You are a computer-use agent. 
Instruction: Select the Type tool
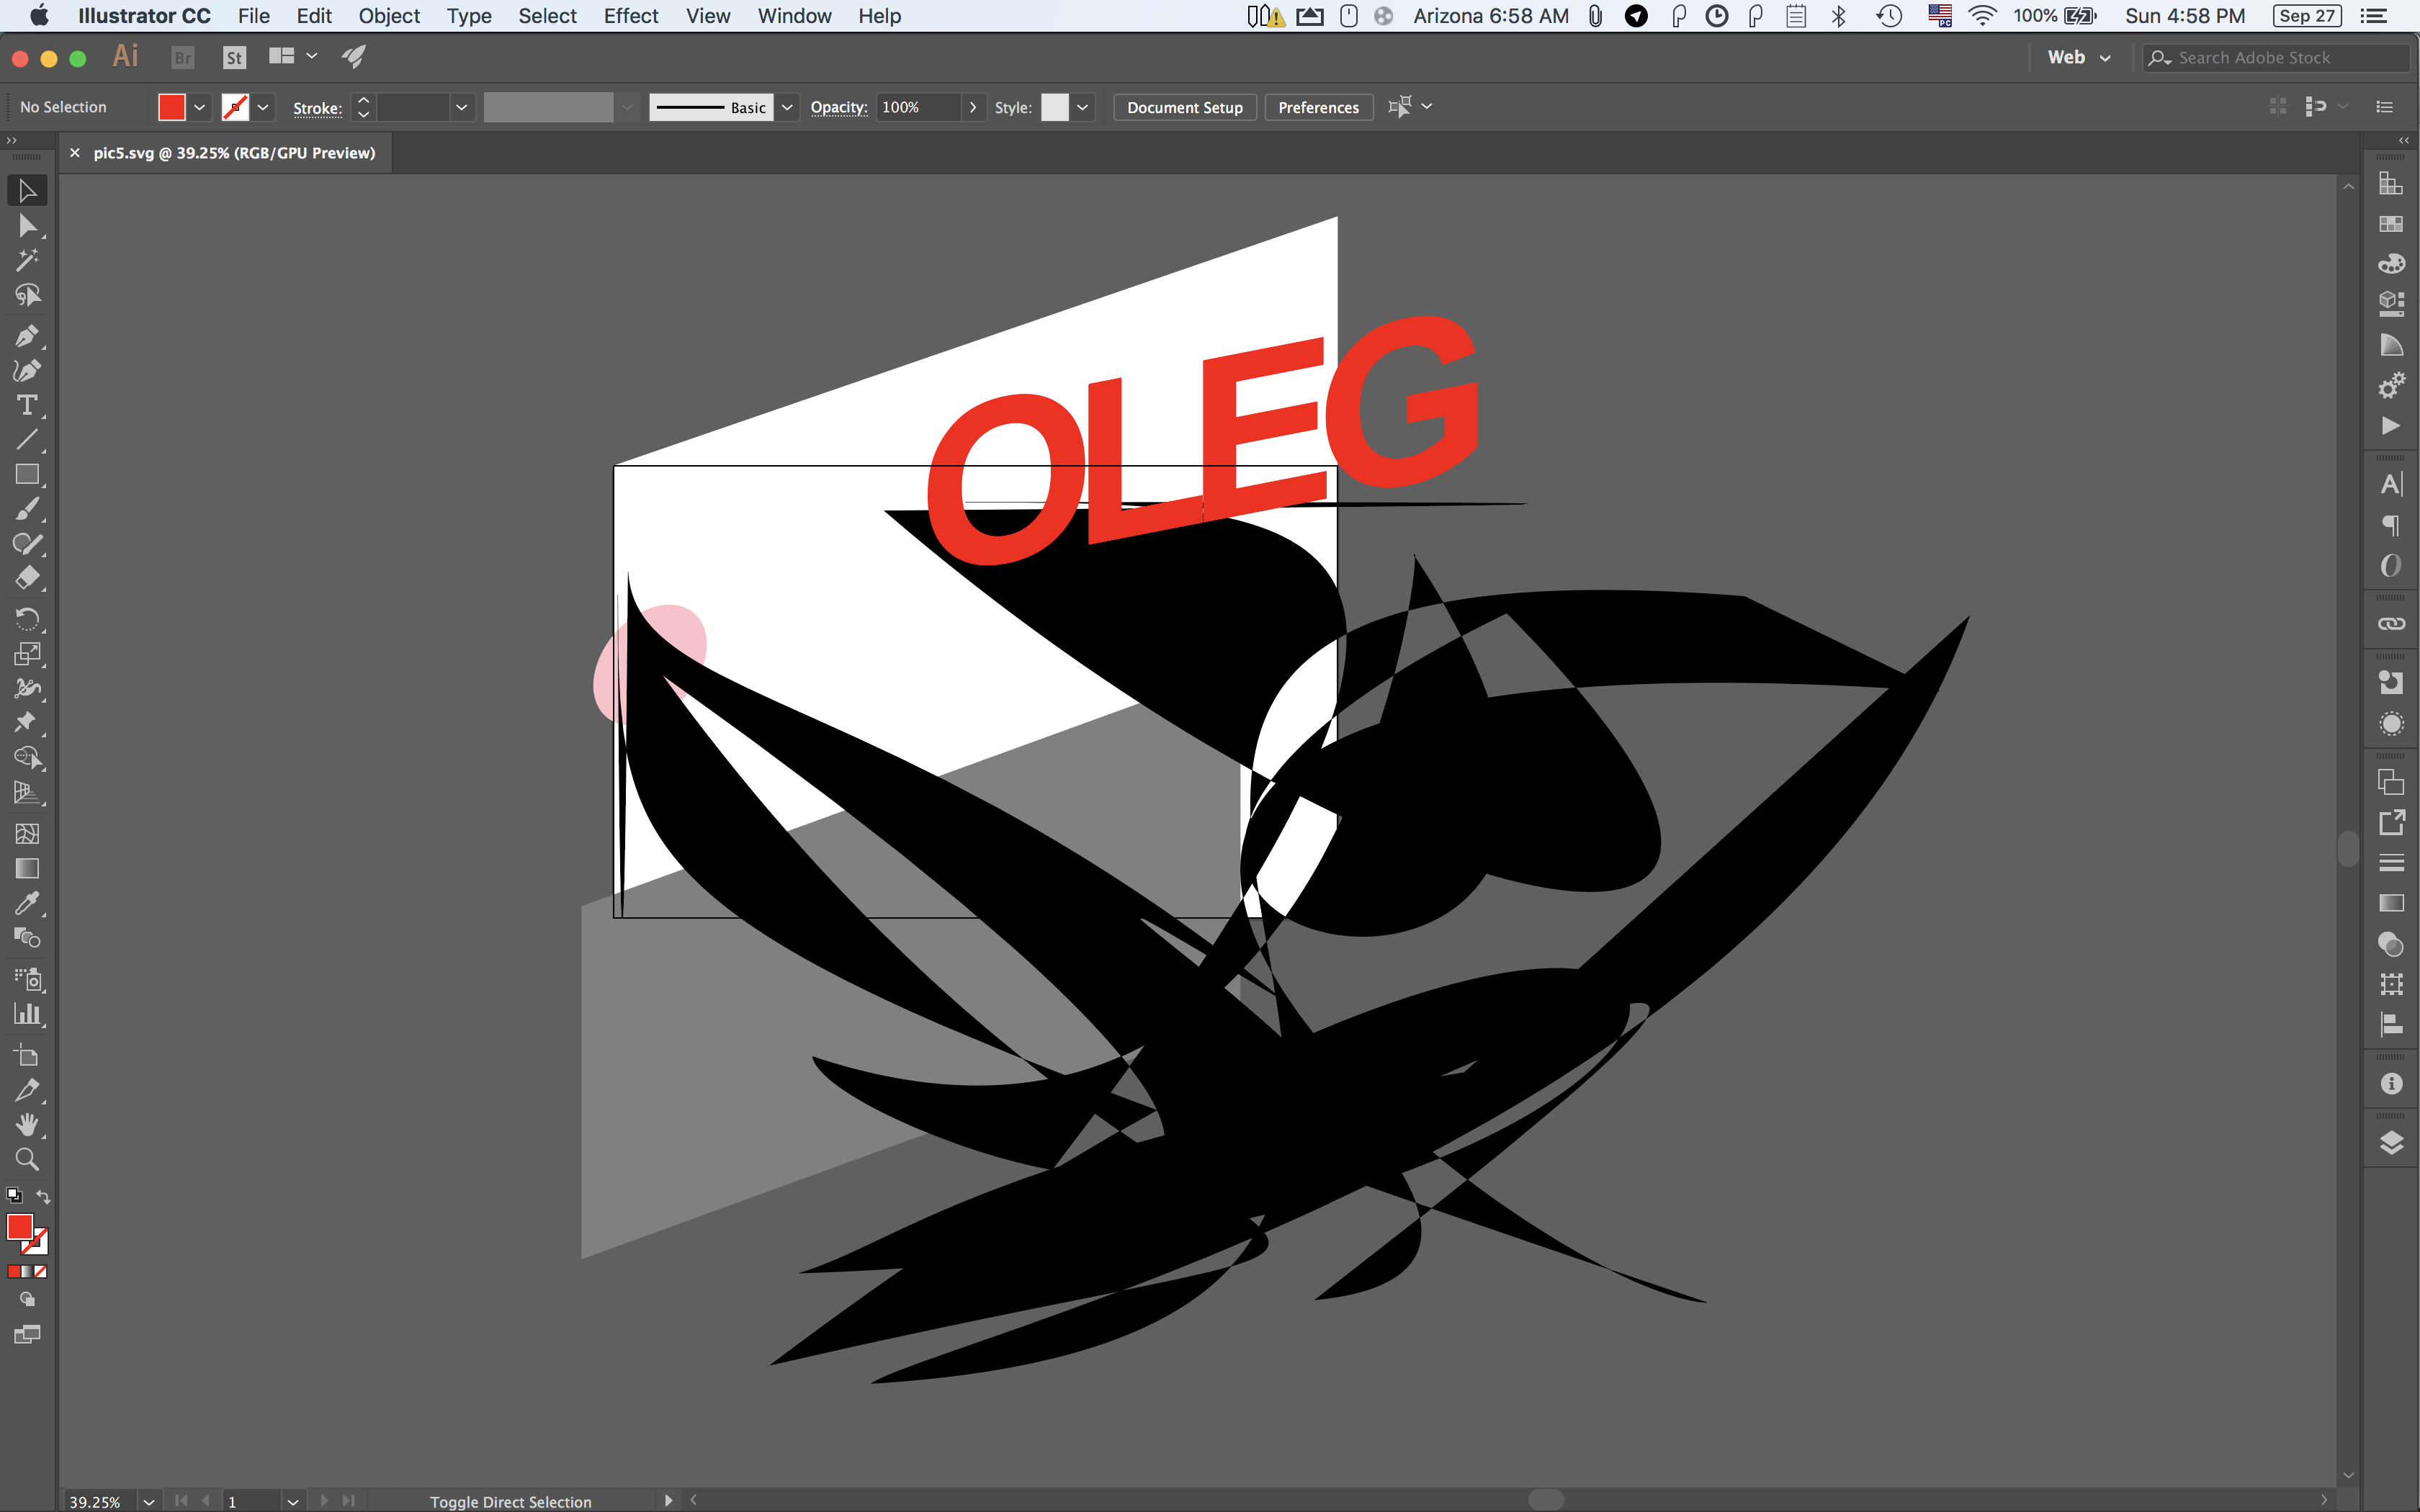pos(27,405)
